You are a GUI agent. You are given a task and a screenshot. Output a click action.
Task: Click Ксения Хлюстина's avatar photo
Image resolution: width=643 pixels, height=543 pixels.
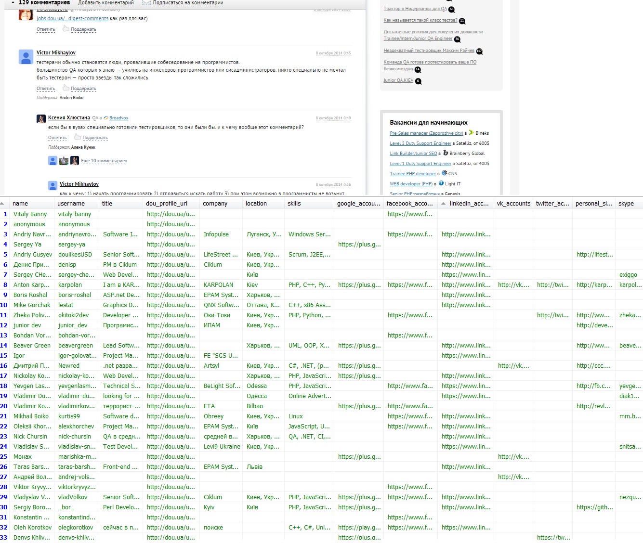click(41, 119)
